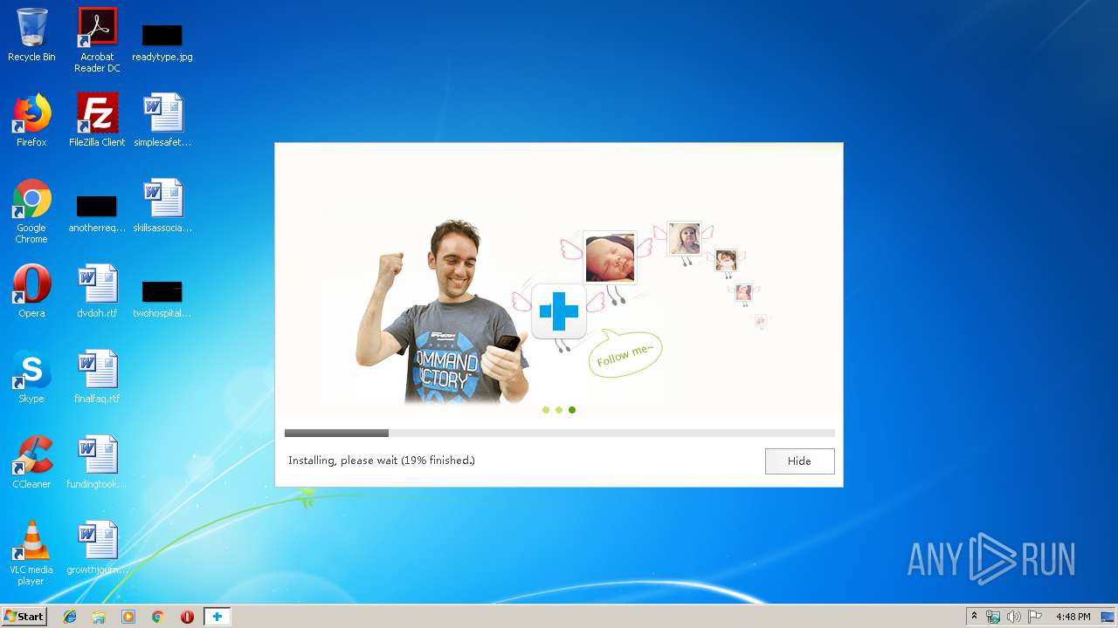Image resolution: width=1118 pixels, height=628 pixels.
Task: Select the skillsassocia... Word document
Action: [x=162, y=206]
